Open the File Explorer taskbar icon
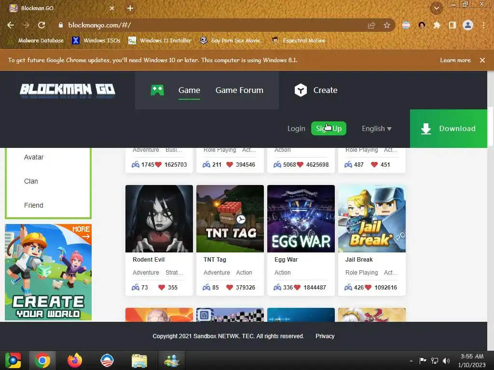The height and width of the screenshot is (370, 494). (139, 361)
